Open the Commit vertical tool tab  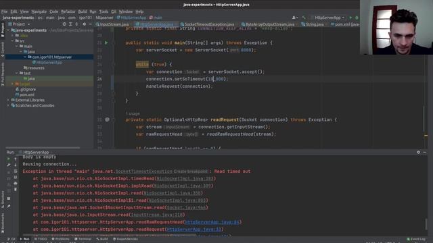[x=3, y=49]
